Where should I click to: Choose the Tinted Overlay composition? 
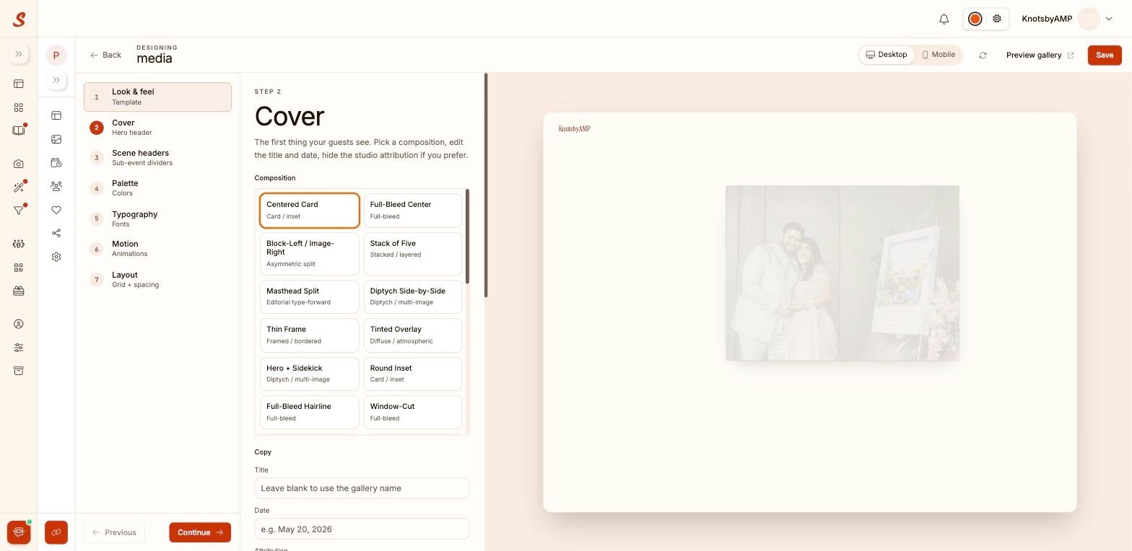(x=413, y=335)
